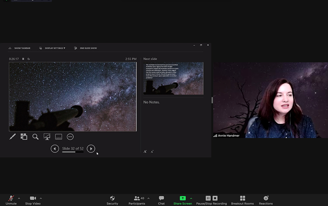This screenshot has height=206, width=328.
Task: Select the Next slide thumbnail preview
Action: pyautogui.click(x=173, y=78)
